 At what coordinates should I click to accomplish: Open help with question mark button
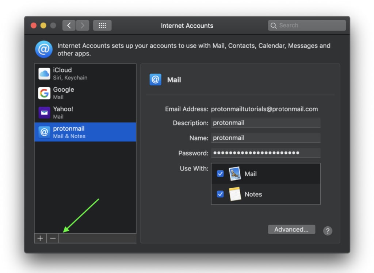[x=328, y=231]
